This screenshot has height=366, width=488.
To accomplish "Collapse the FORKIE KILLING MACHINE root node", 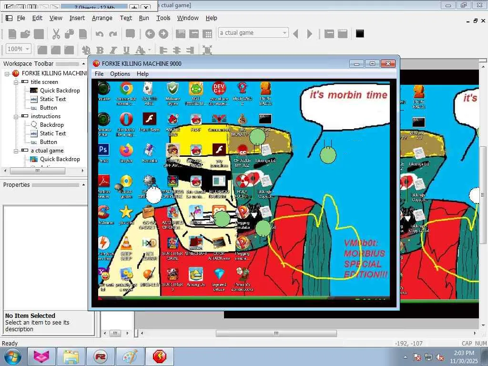I will [x=7, y=74].
